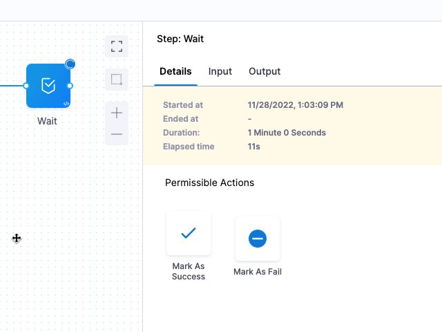Click the Wait node's right connector port

[x=70, y=86]
